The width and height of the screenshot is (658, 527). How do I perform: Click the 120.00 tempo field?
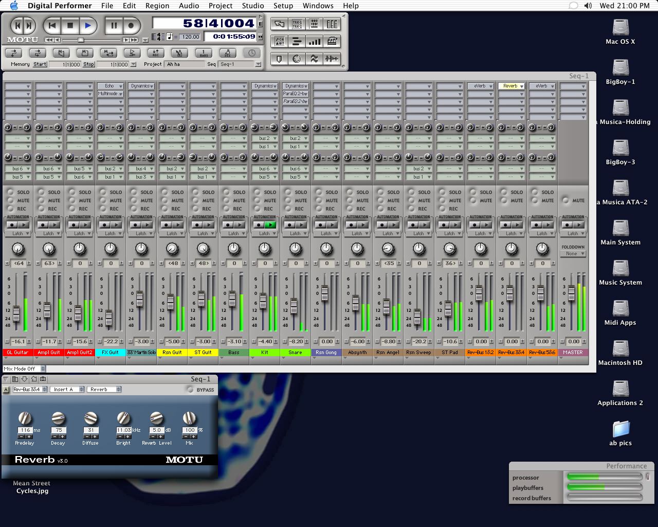pos(190,37)
